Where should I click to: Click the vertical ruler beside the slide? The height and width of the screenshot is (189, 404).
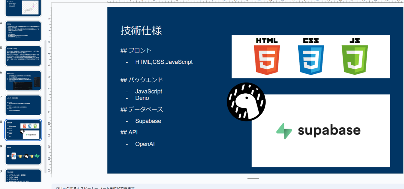(49, 90)
